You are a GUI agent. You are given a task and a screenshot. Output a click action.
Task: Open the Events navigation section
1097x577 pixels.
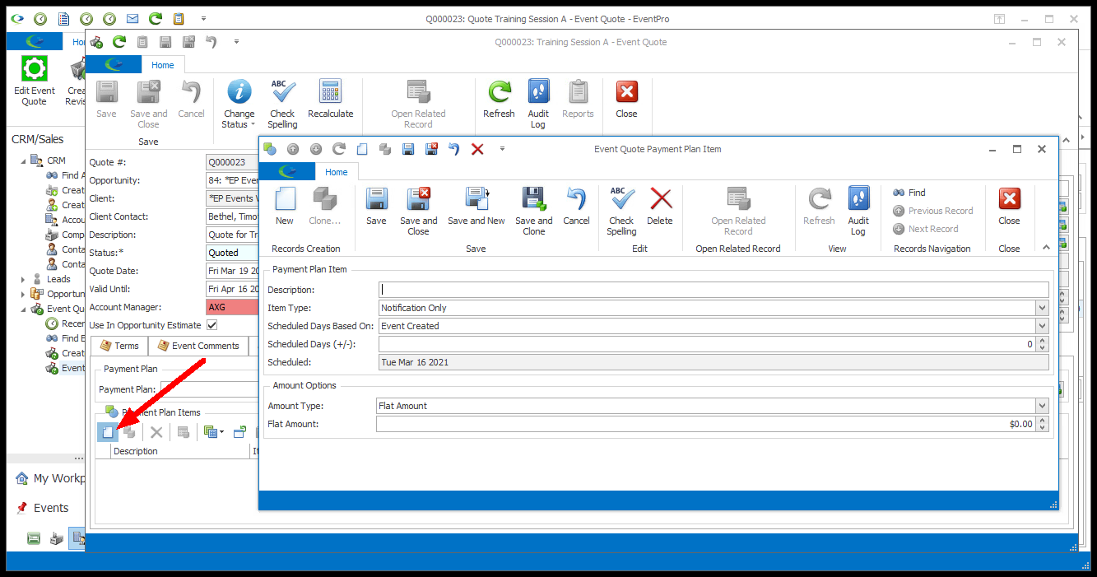pyautogui.click(x=43, y=508)
